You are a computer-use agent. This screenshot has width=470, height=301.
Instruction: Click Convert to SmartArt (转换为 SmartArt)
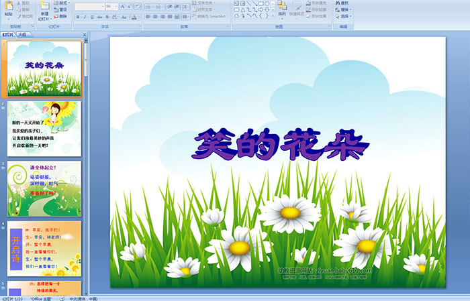point(210,16)
